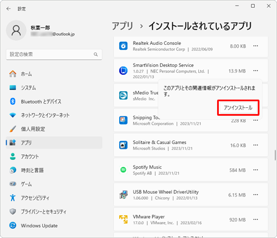Open アクセシビリティ settings
Screen dimensions: 277x238
pos(54,198)
